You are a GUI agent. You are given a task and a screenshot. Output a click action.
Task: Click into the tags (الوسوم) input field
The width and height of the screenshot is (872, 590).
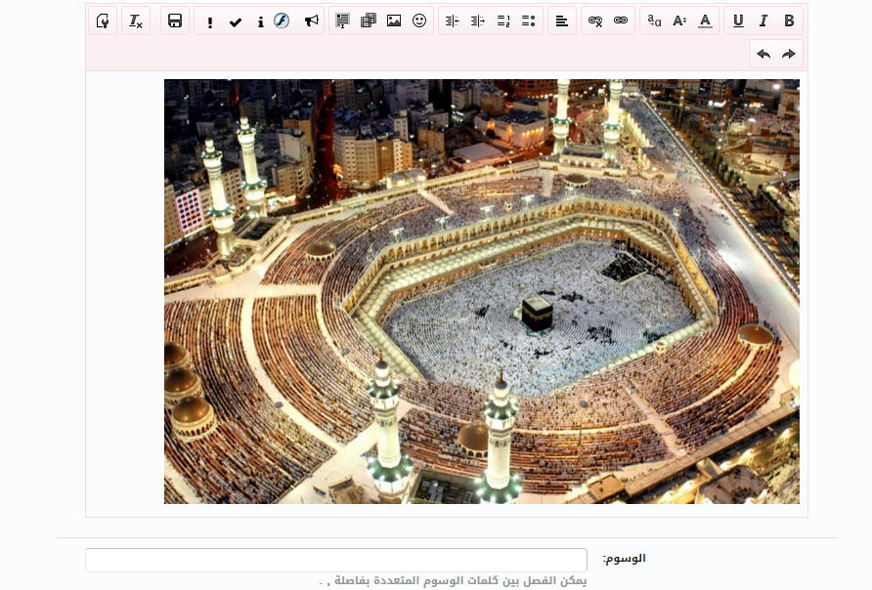tap(336, 560)
